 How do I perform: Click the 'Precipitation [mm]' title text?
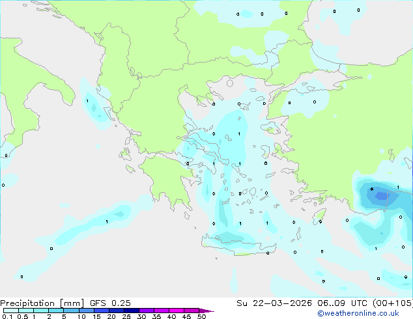(x=42, y=303)
